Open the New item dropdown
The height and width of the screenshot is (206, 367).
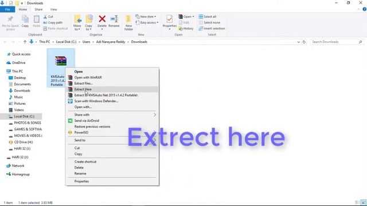[146, 17]
